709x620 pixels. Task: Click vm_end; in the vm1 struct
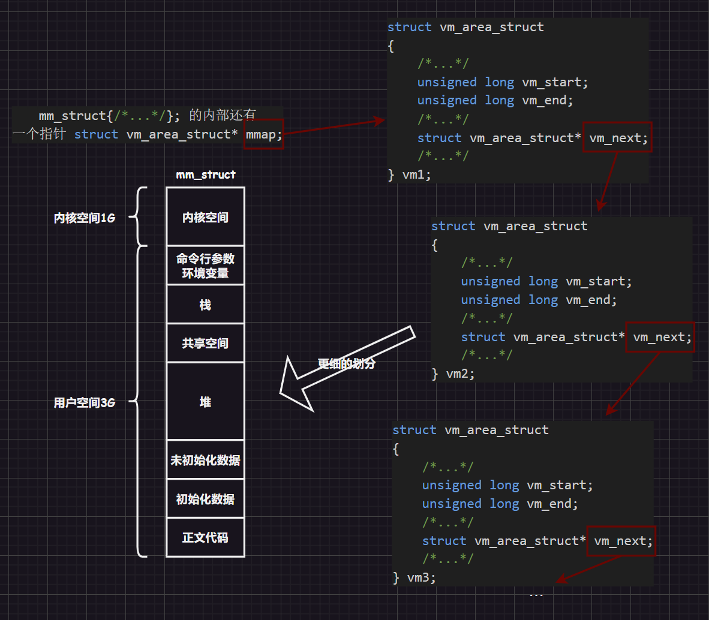coord(548,100)
